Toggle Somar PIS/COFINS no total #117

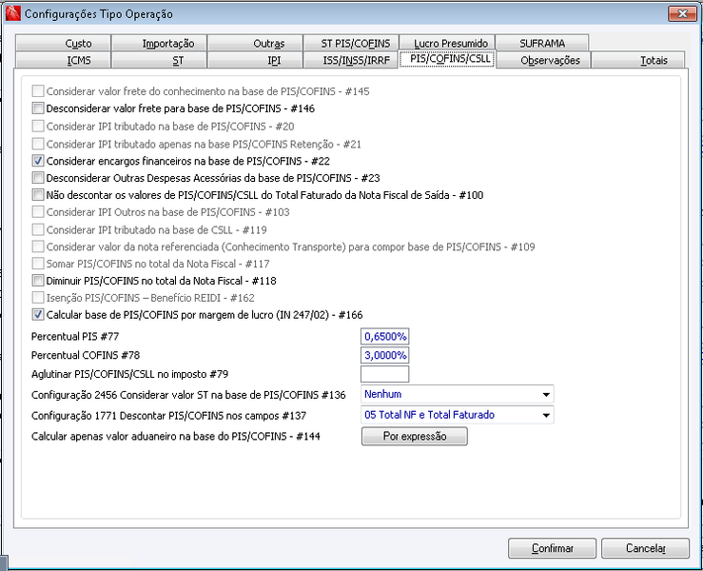click(38, 264)
